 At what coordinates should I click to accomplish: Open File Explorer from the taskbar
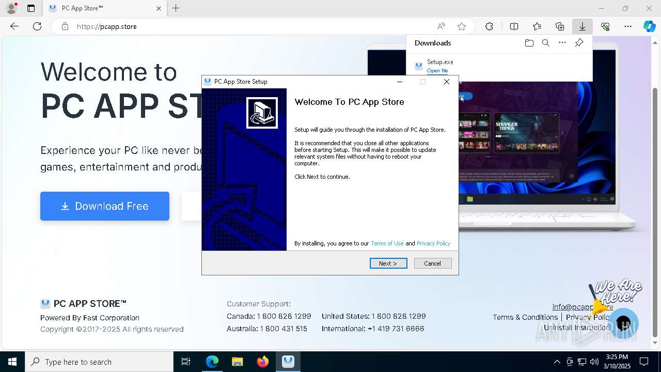237,362
